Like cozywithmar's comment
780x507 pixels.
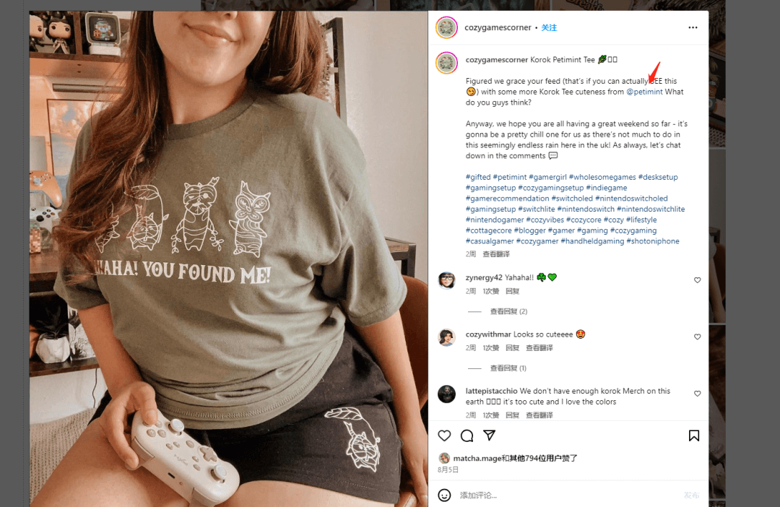click(x=697, y=337)
